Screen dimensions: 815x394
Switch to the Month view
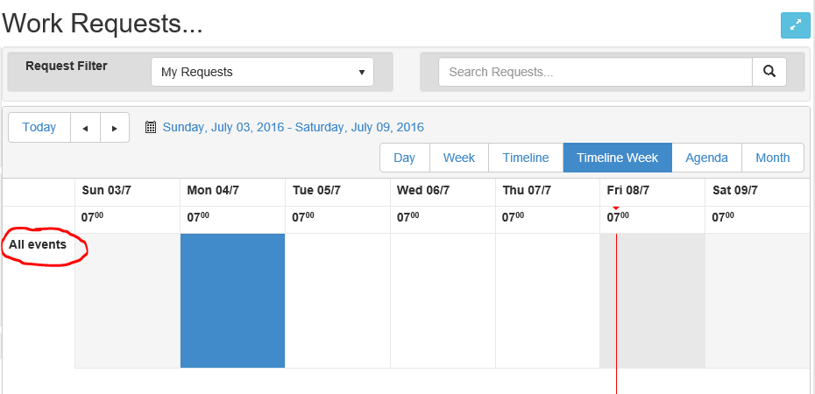772,158
